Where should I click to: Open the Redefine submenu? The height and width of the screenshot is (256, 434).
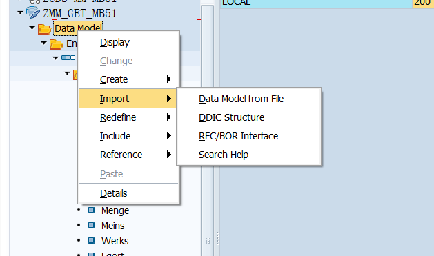(x=129, y=117)
